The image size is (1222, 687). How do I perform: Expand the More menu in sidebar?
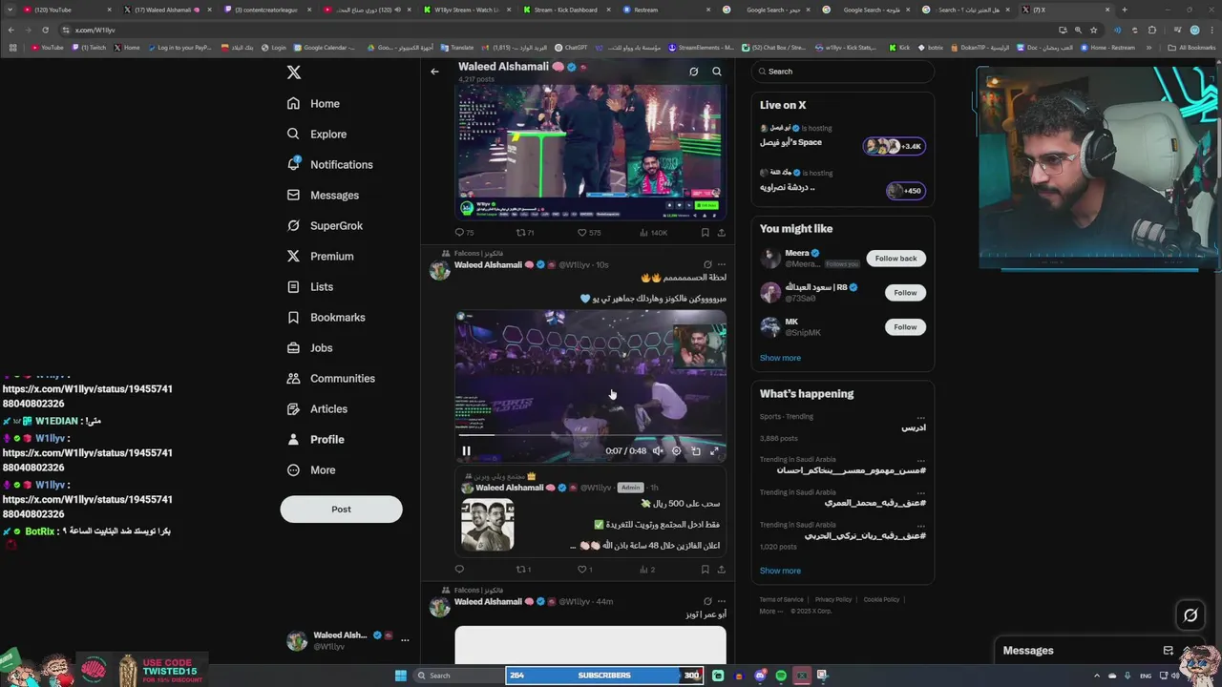[x=310, y=469]
